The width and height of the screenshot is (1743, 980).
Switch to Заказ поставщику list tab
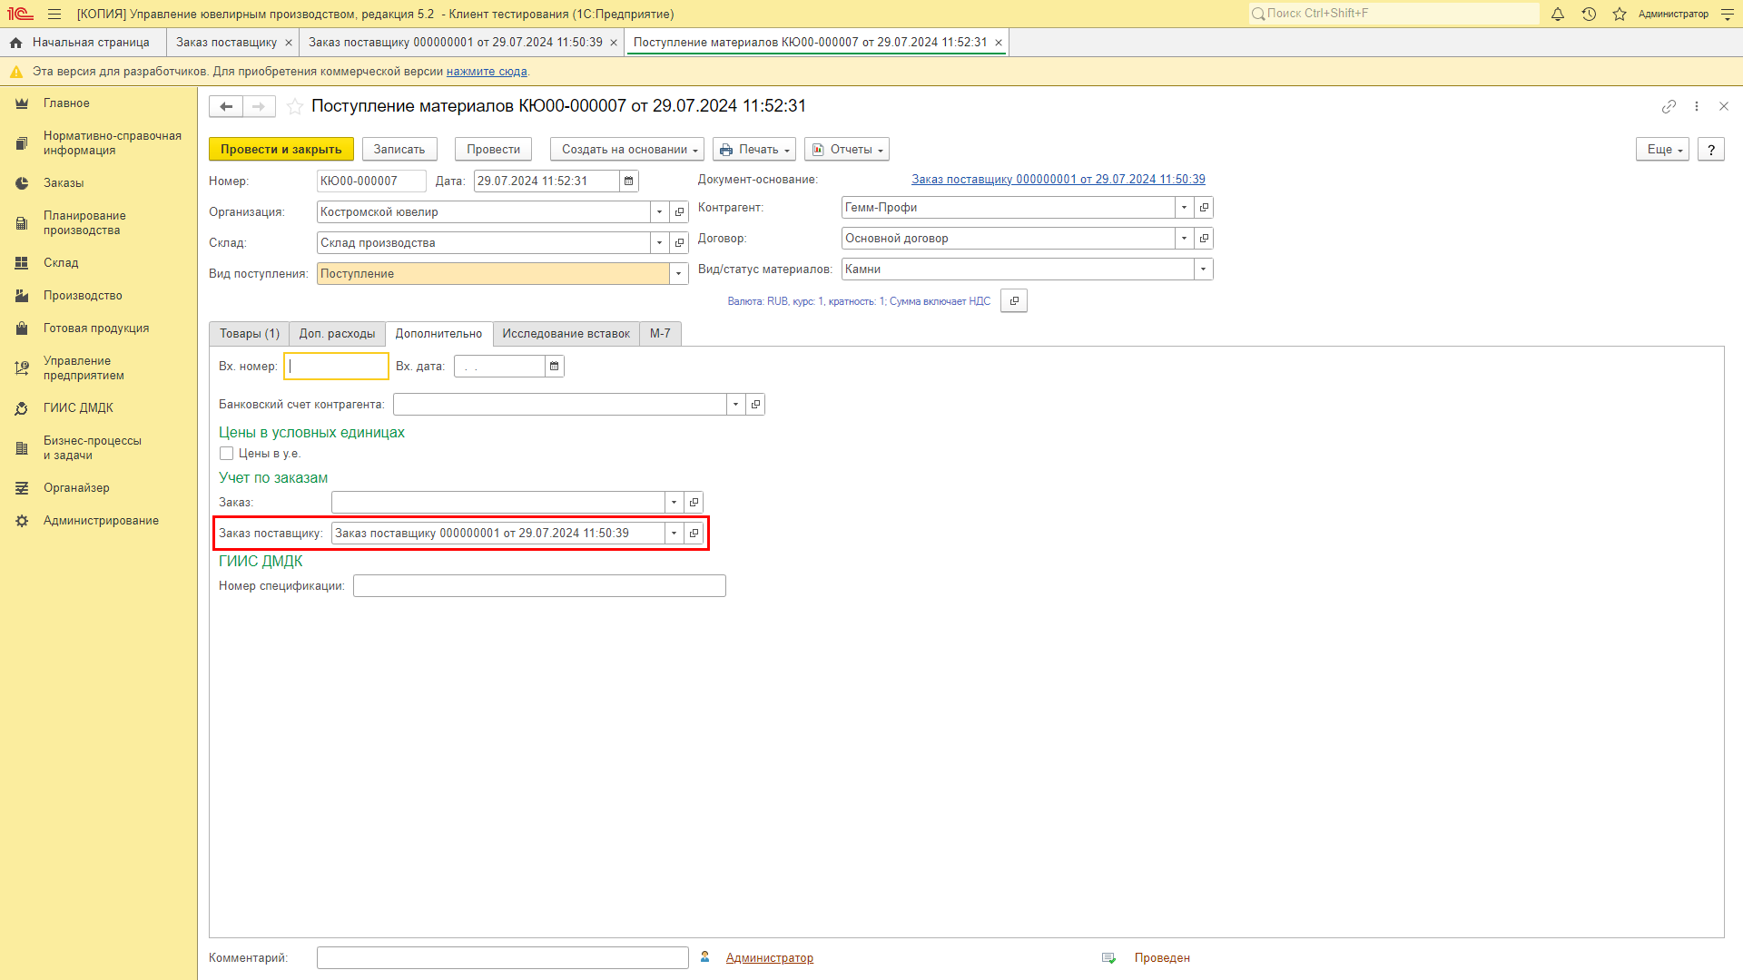[226, 43]
